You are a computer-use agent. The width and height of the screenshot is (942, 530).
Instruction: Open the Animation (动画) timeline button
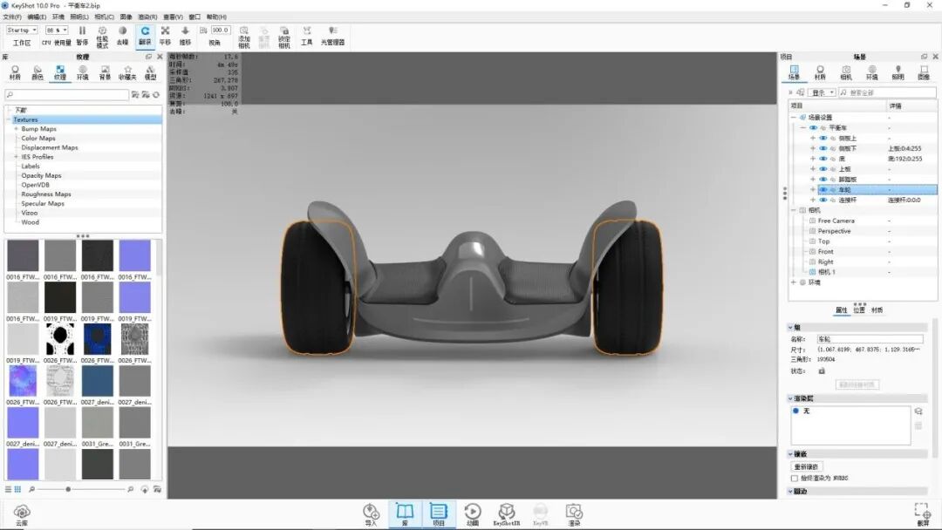coord(472,514)
